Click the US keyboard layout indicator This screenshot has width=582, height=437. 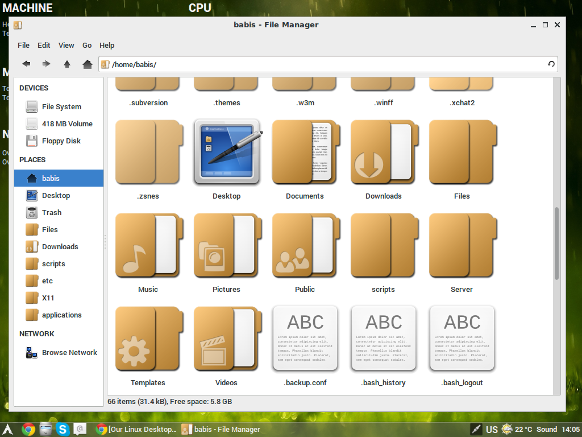pos(492,430)
